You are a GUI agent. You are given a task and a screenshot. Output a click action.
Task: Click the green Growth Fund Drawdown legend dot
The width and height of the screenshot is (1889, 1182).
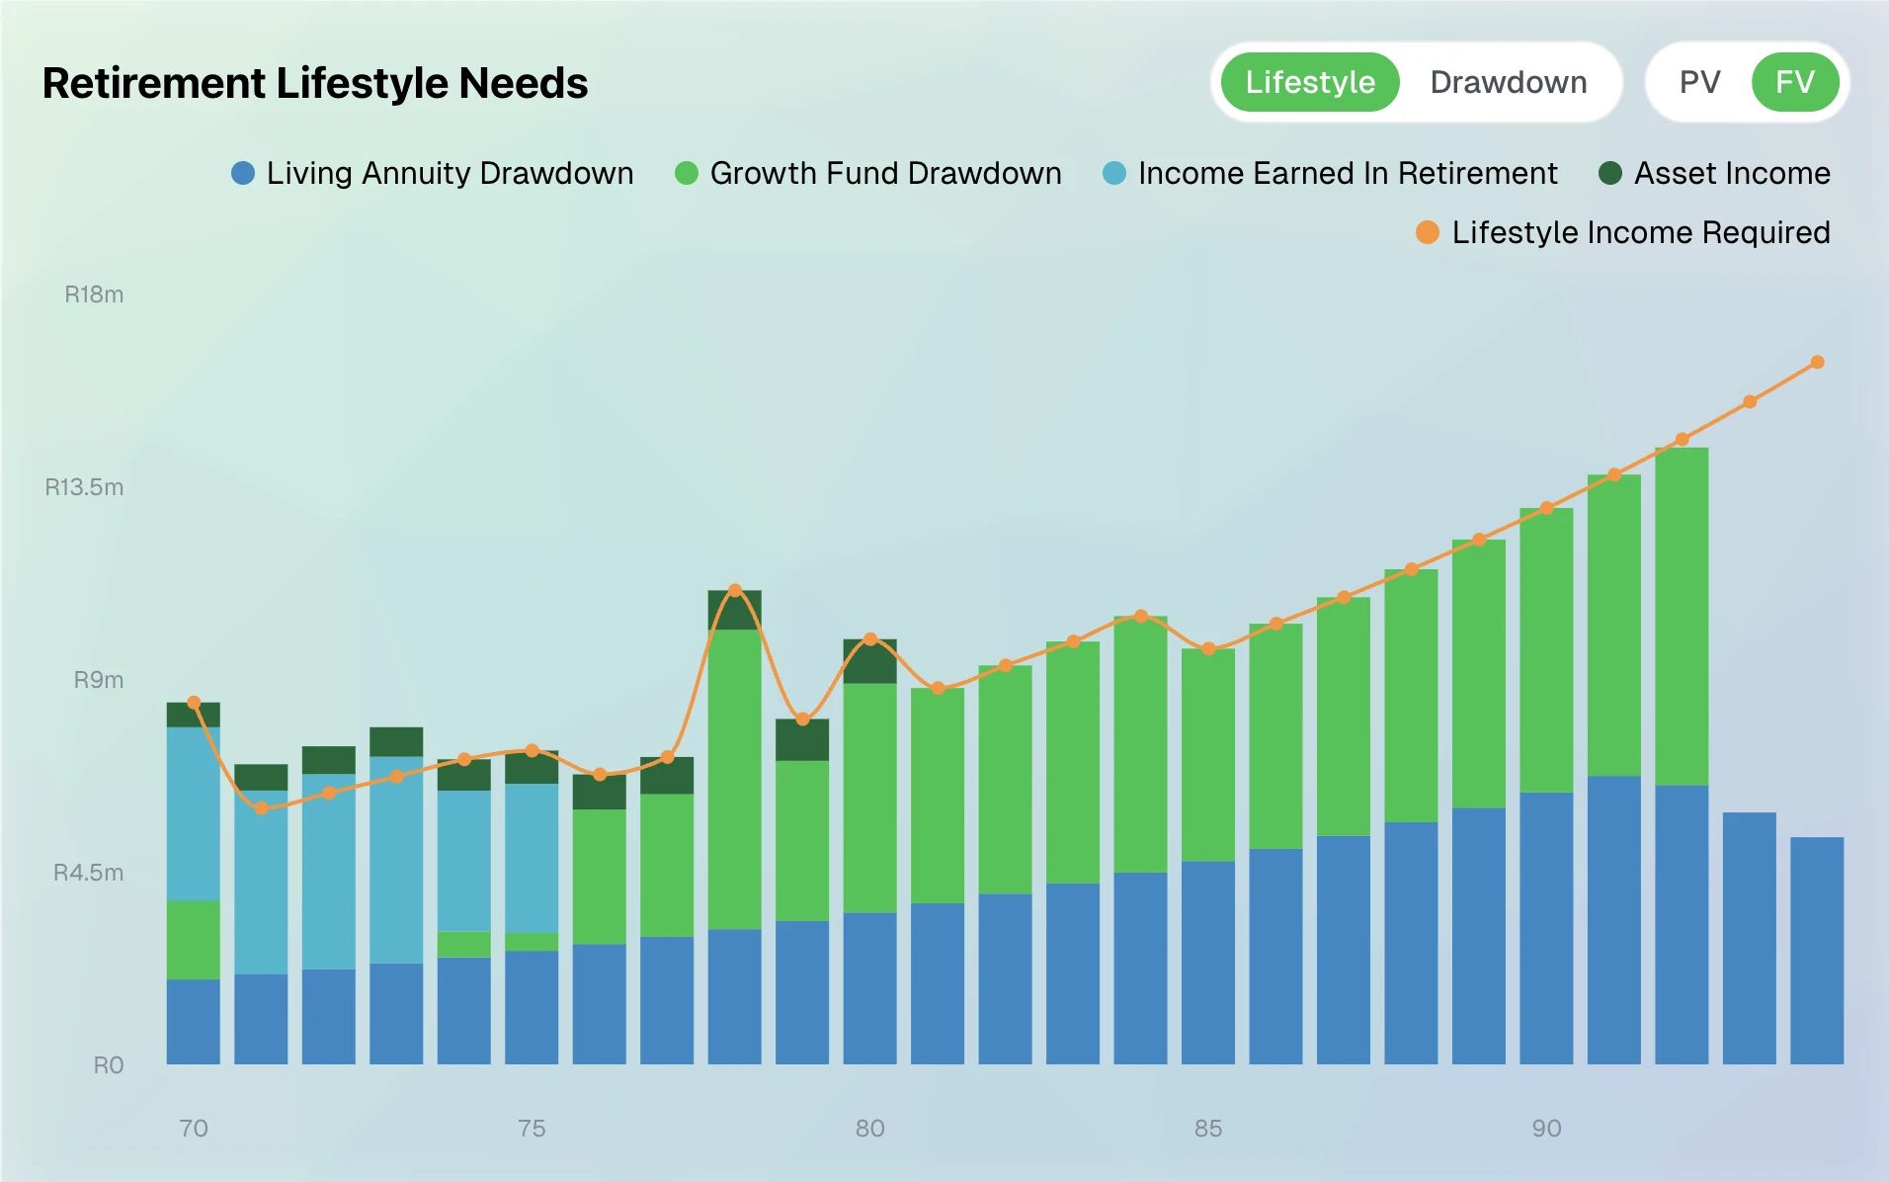coord(687,173)
